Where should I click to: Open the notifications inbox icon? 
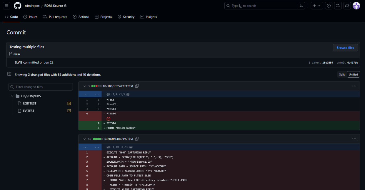click(347, 6)
